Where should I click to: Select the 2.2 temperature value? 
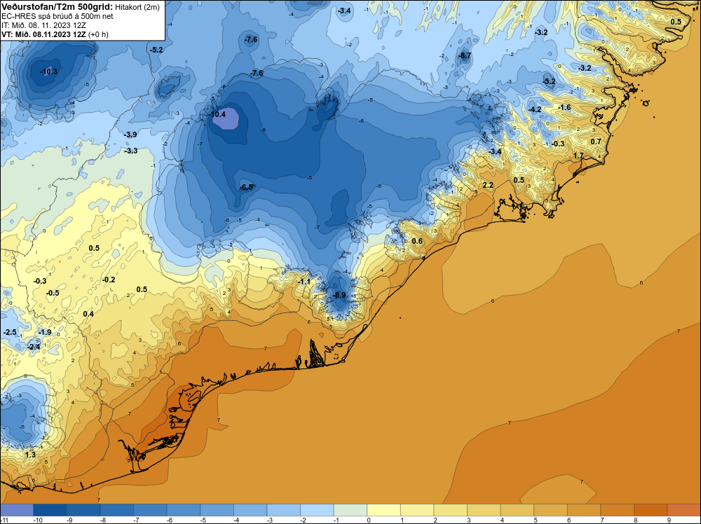488,185
